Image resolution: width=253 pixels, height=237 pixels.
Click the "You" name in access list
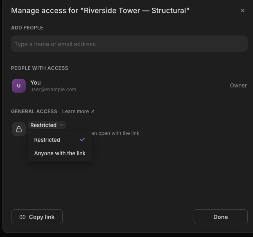tap(36, 83)
